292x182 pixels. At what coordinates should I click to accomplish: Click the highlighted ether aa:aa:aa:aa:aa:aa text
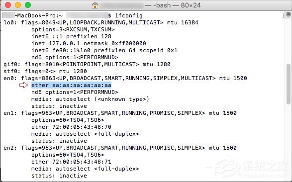pyautogui.click(x=71, y=85)
